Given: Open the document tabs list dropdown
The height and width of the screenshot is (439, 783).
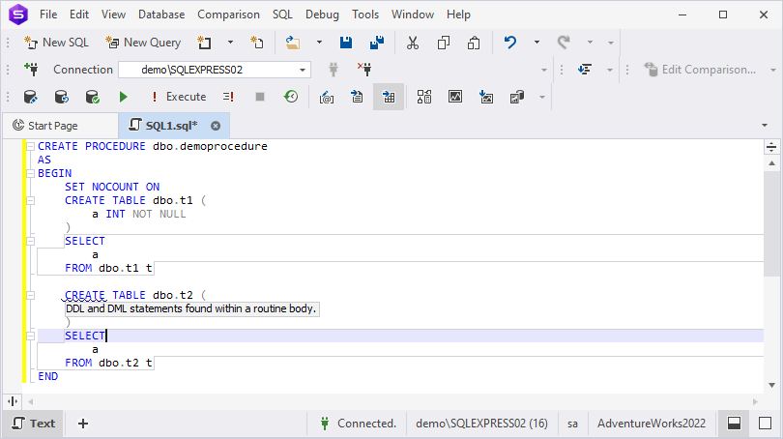Looking at the screenshot, I should [x=765, y=126].
